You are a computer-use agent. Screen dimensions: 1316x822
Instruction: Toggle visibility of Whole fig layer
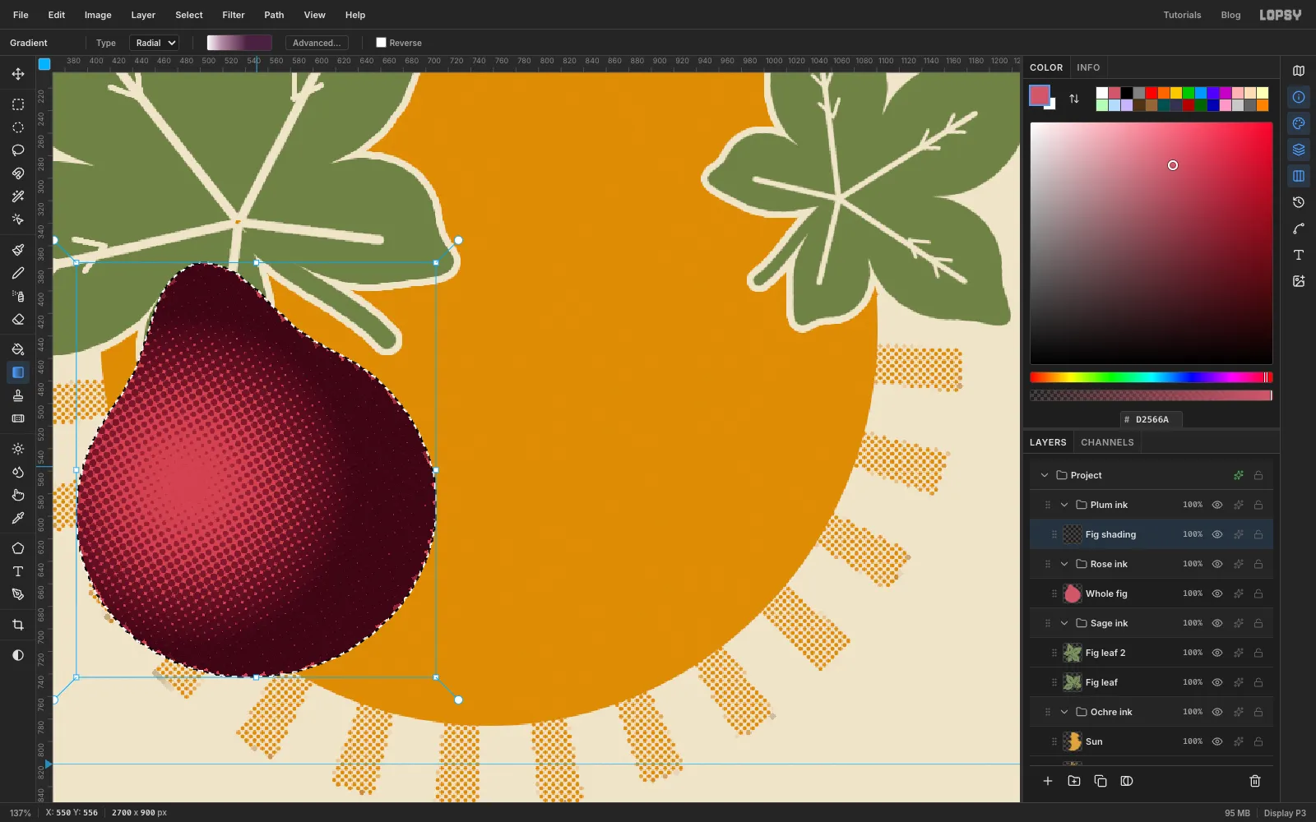pos(1217,593)
